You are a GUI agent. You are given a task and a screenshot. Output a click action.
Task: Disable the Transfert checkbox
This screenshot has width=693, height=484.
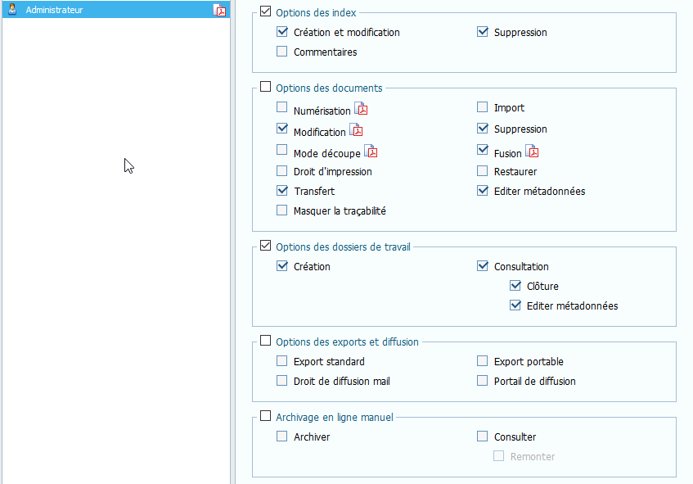[x=282, y=191]
